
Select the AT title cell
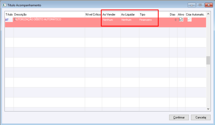(x=9, y=20)
